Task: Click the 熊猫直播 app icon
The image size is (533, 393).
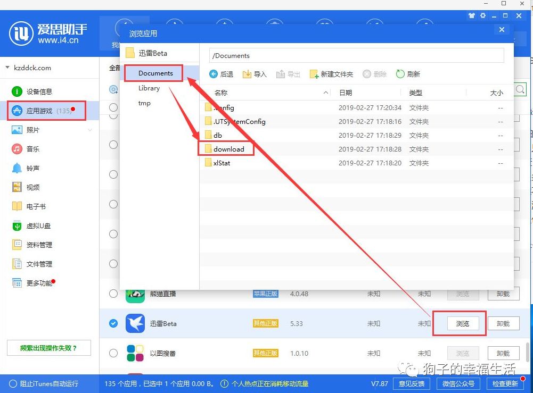Action: click(x=135, y=296)
